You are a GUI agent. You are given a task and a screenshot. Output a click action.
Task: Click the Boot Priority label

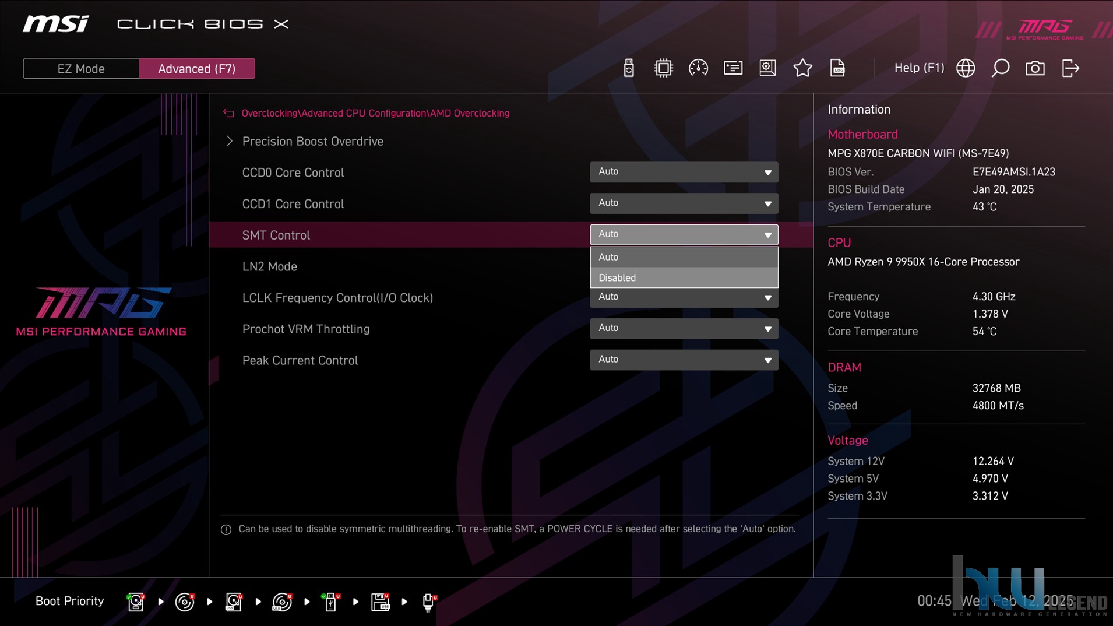[69, 601]
